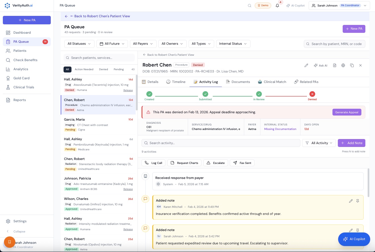Open the All Activity filter dropdown
Screen dimensions: 375x252
[x=319, y=143]
